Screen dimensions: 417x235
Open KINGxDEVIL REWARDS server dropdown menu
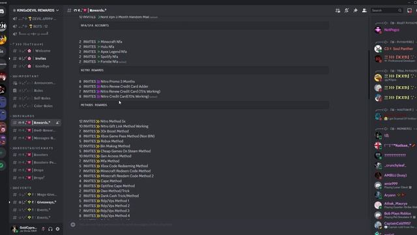[36, 10]
